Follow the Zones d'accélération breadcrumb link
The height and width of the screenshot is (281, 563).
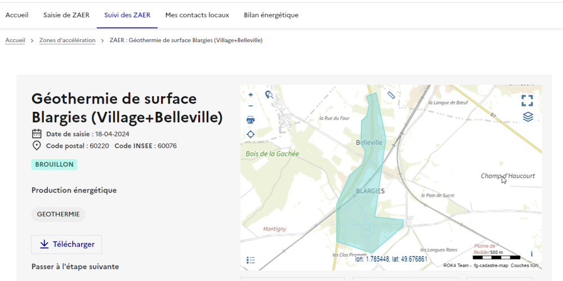(x=67, y=40)
